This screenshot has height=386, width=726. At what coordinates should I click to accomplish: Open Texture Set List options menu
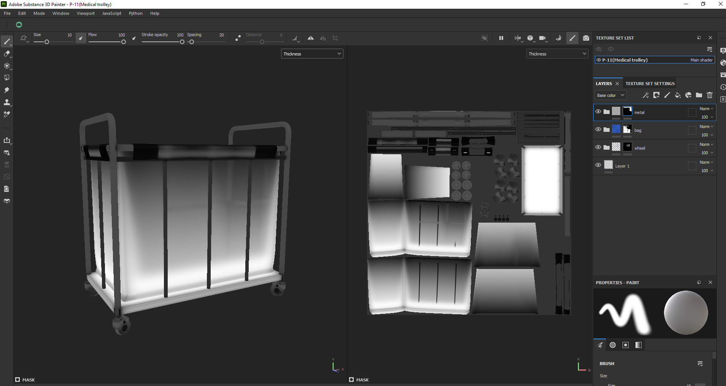(710, 49)
